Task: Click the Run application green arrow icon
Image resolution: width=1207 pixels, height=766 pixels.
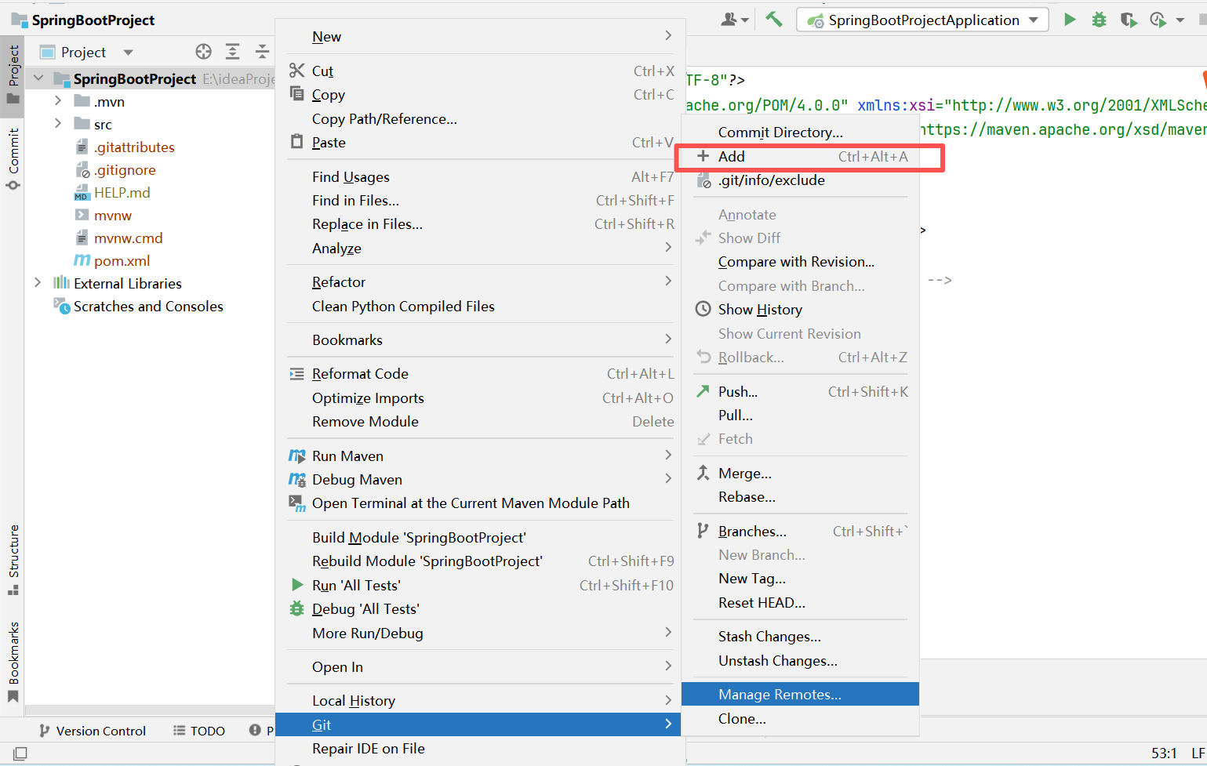Action: point(1070,20)
